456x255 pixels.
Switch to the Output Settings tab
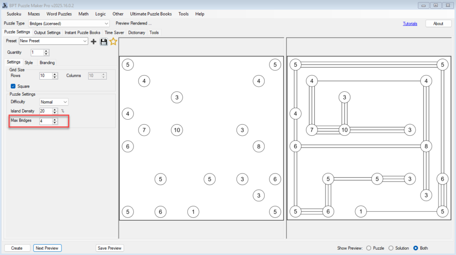(x=47, y=32)
